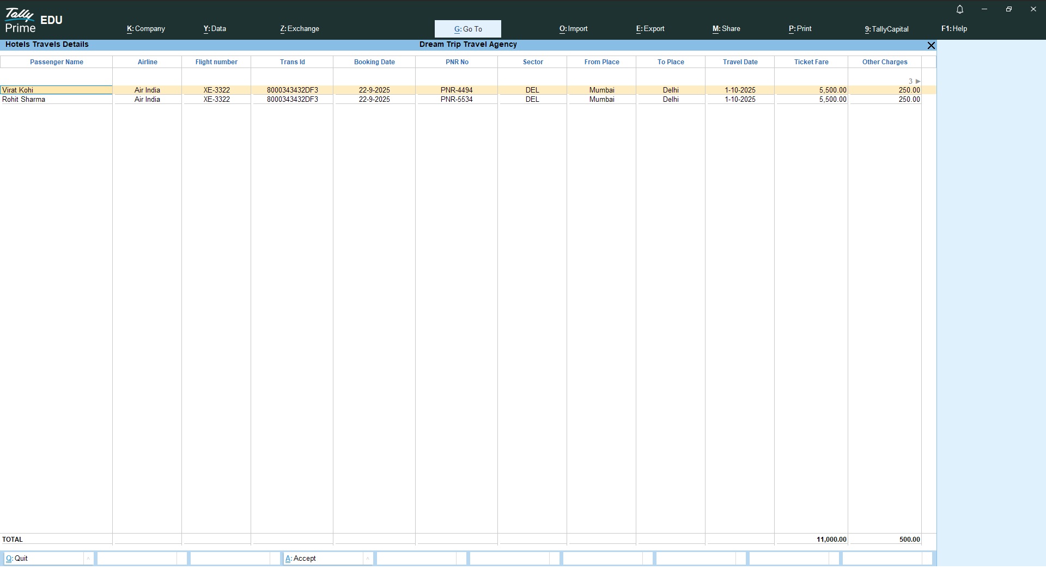Restore down the application window
Image resolution: width=1046 pixels, height=588 pixels.
coord(1008,9)
